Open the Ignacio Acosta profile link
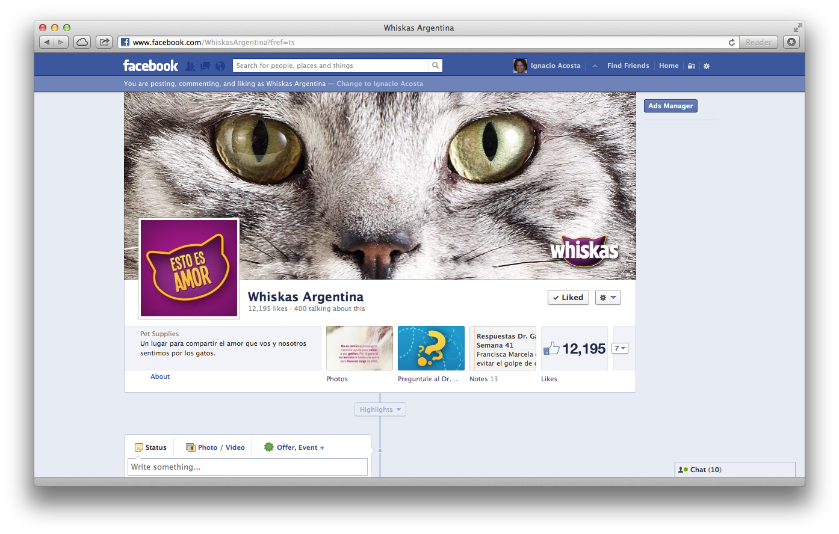Screen dimensions: 839x534 click(x=556, y=66)
